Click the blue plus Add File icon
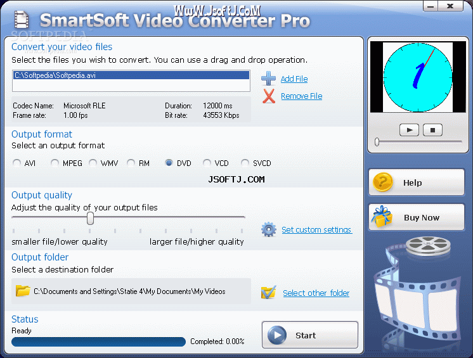This screenshot has width=473, height=358. coord(268,79)
